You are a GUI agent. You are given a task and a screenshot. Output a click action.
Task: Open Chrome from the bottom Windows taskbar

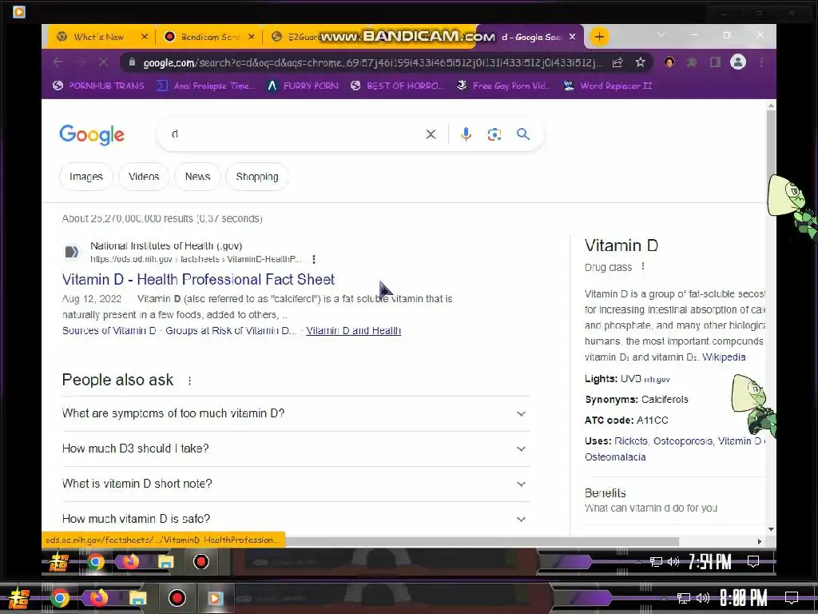(59, 598)
